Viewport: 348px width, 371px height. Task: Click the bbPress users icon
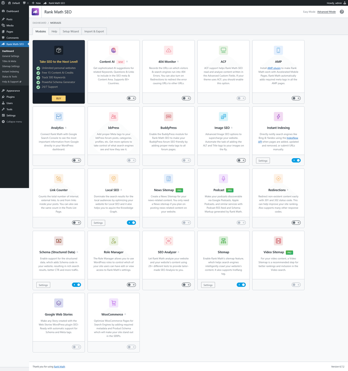(x=114, y=116)
